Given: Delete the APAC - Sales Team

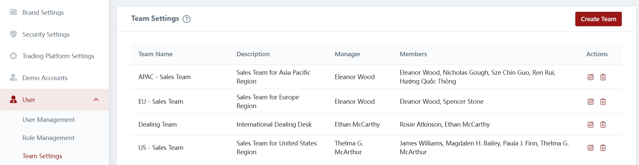Looking at the screenshot, I should [x=603, y=77].
